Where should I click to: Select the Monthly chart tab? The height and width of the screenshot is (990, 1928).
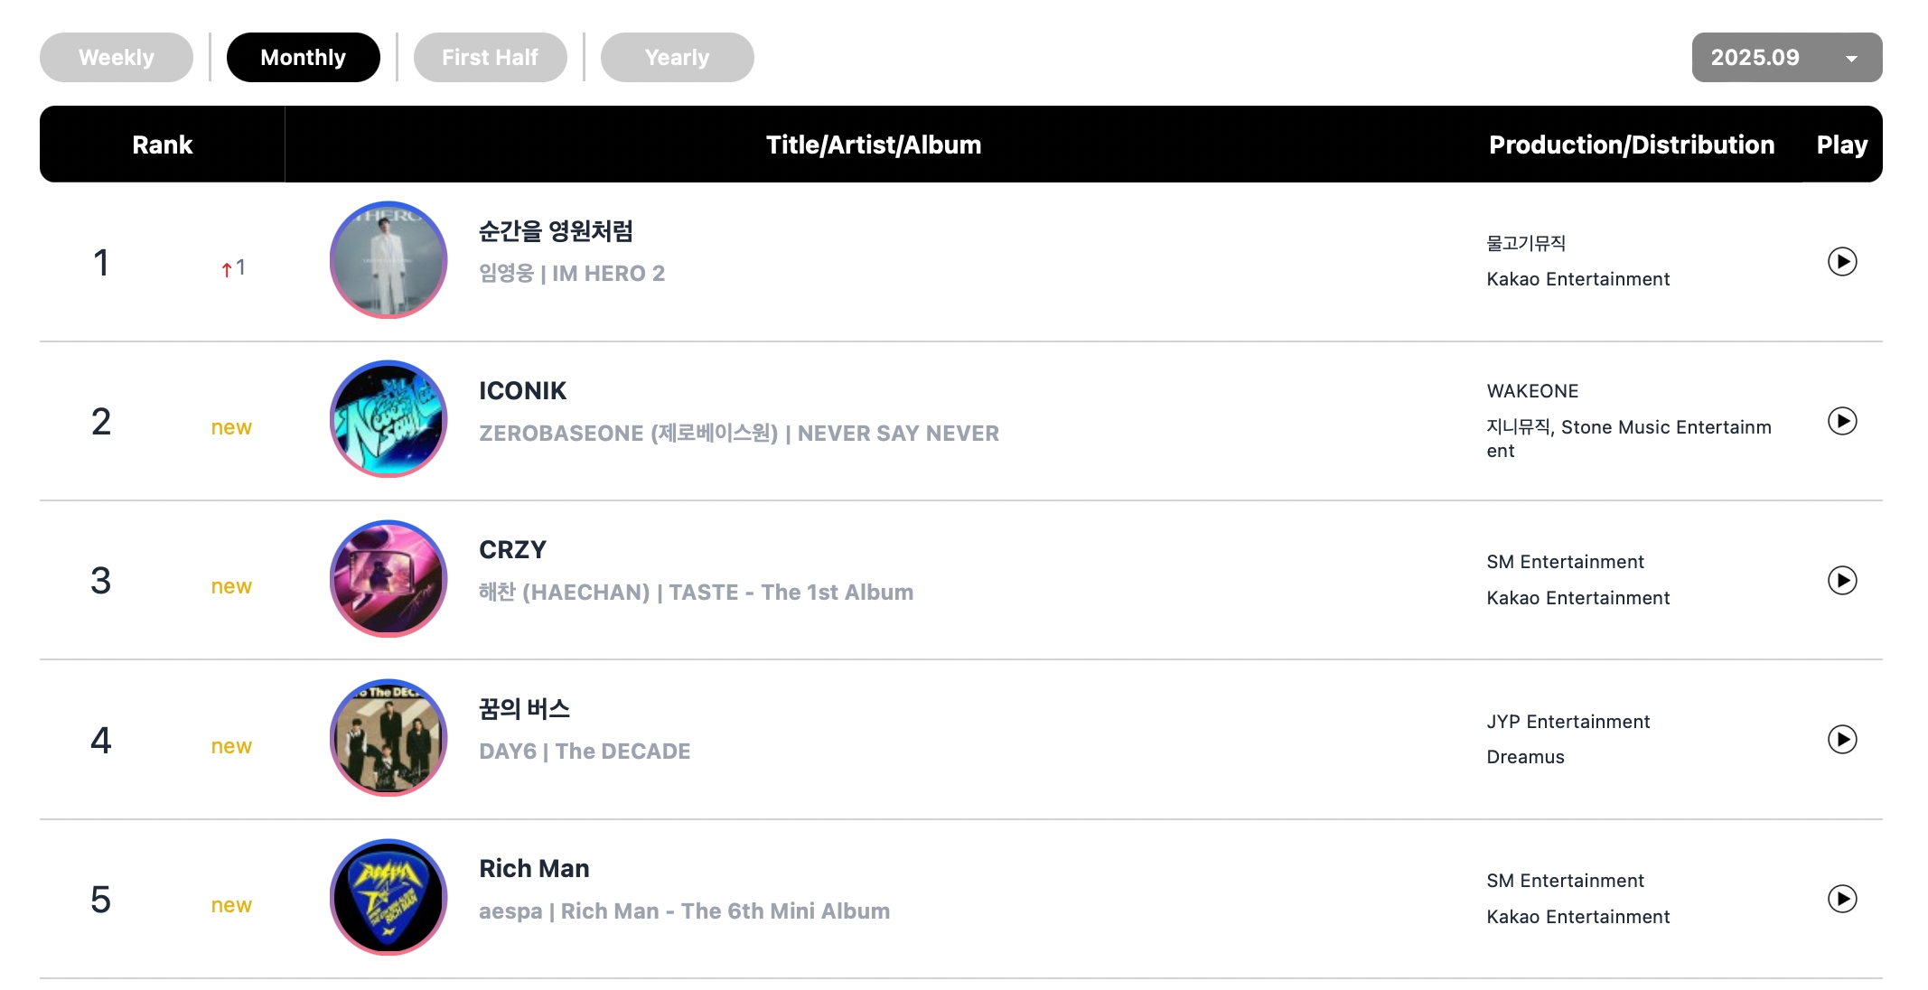(303, 58)
